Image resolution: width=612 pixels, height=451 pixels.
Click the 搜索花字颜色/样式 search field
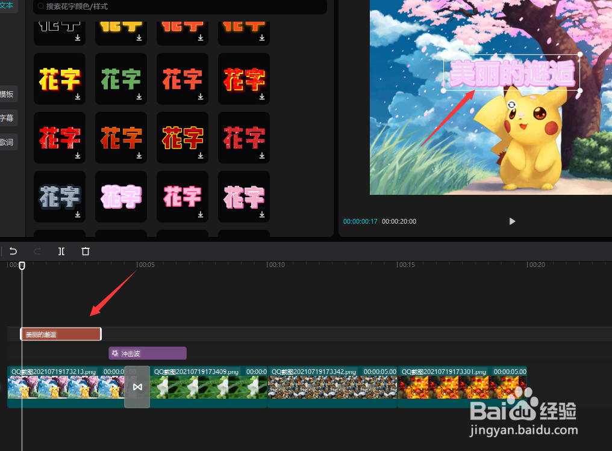tap(180, 7)
